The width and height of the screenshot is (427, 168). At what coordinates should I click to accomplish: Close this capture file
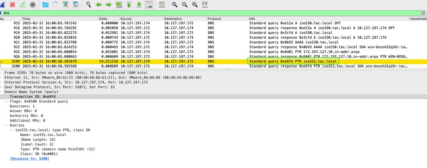pyautogui.click(x=66, y=4)
